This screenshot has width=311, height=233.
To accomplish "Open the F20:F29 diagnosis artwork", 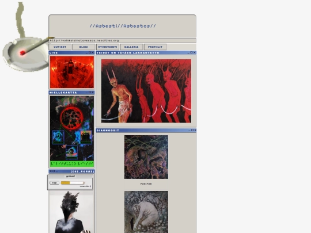I will click(x=146, y=157).
